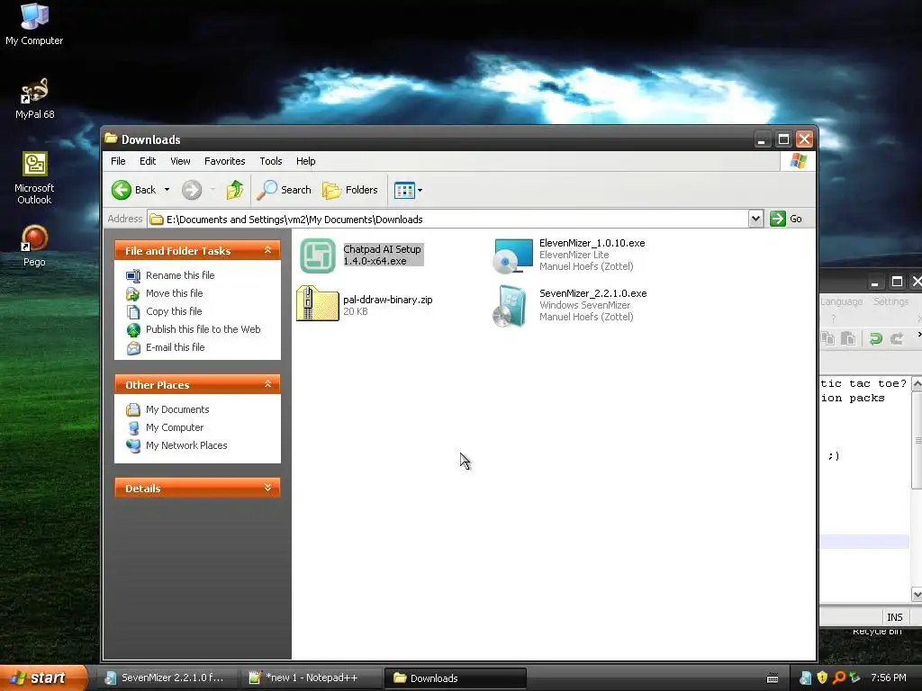The height and width of the screenshot is (691, 922).
Task: Click the My Network Places icon
Action: [x=133, y=445]
